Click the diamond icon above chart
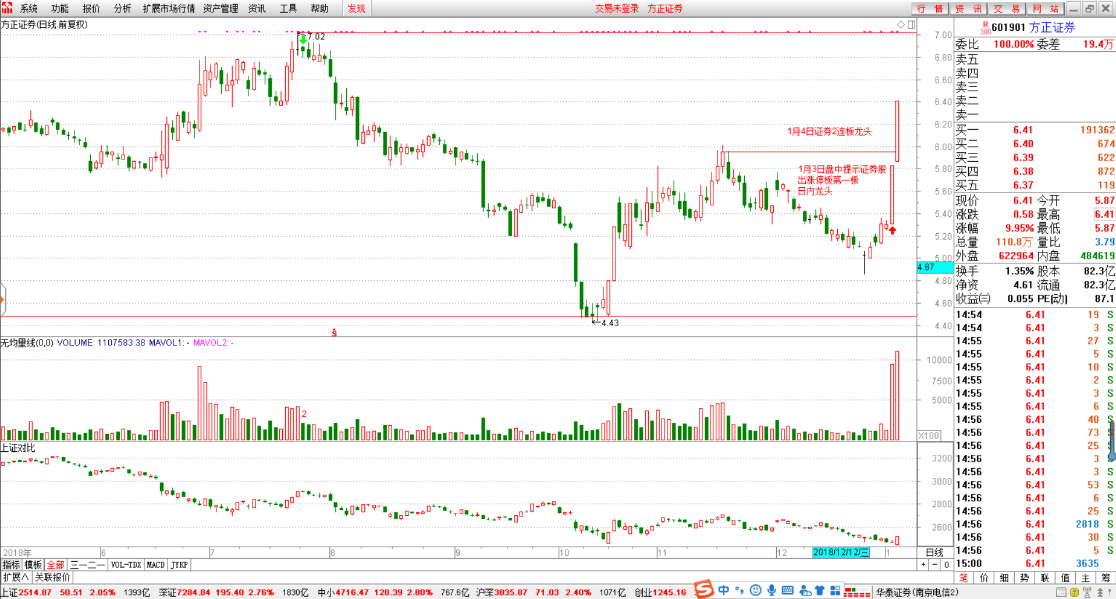Image resolution: width=1116 pixels, height=599 pixels. 901,24
